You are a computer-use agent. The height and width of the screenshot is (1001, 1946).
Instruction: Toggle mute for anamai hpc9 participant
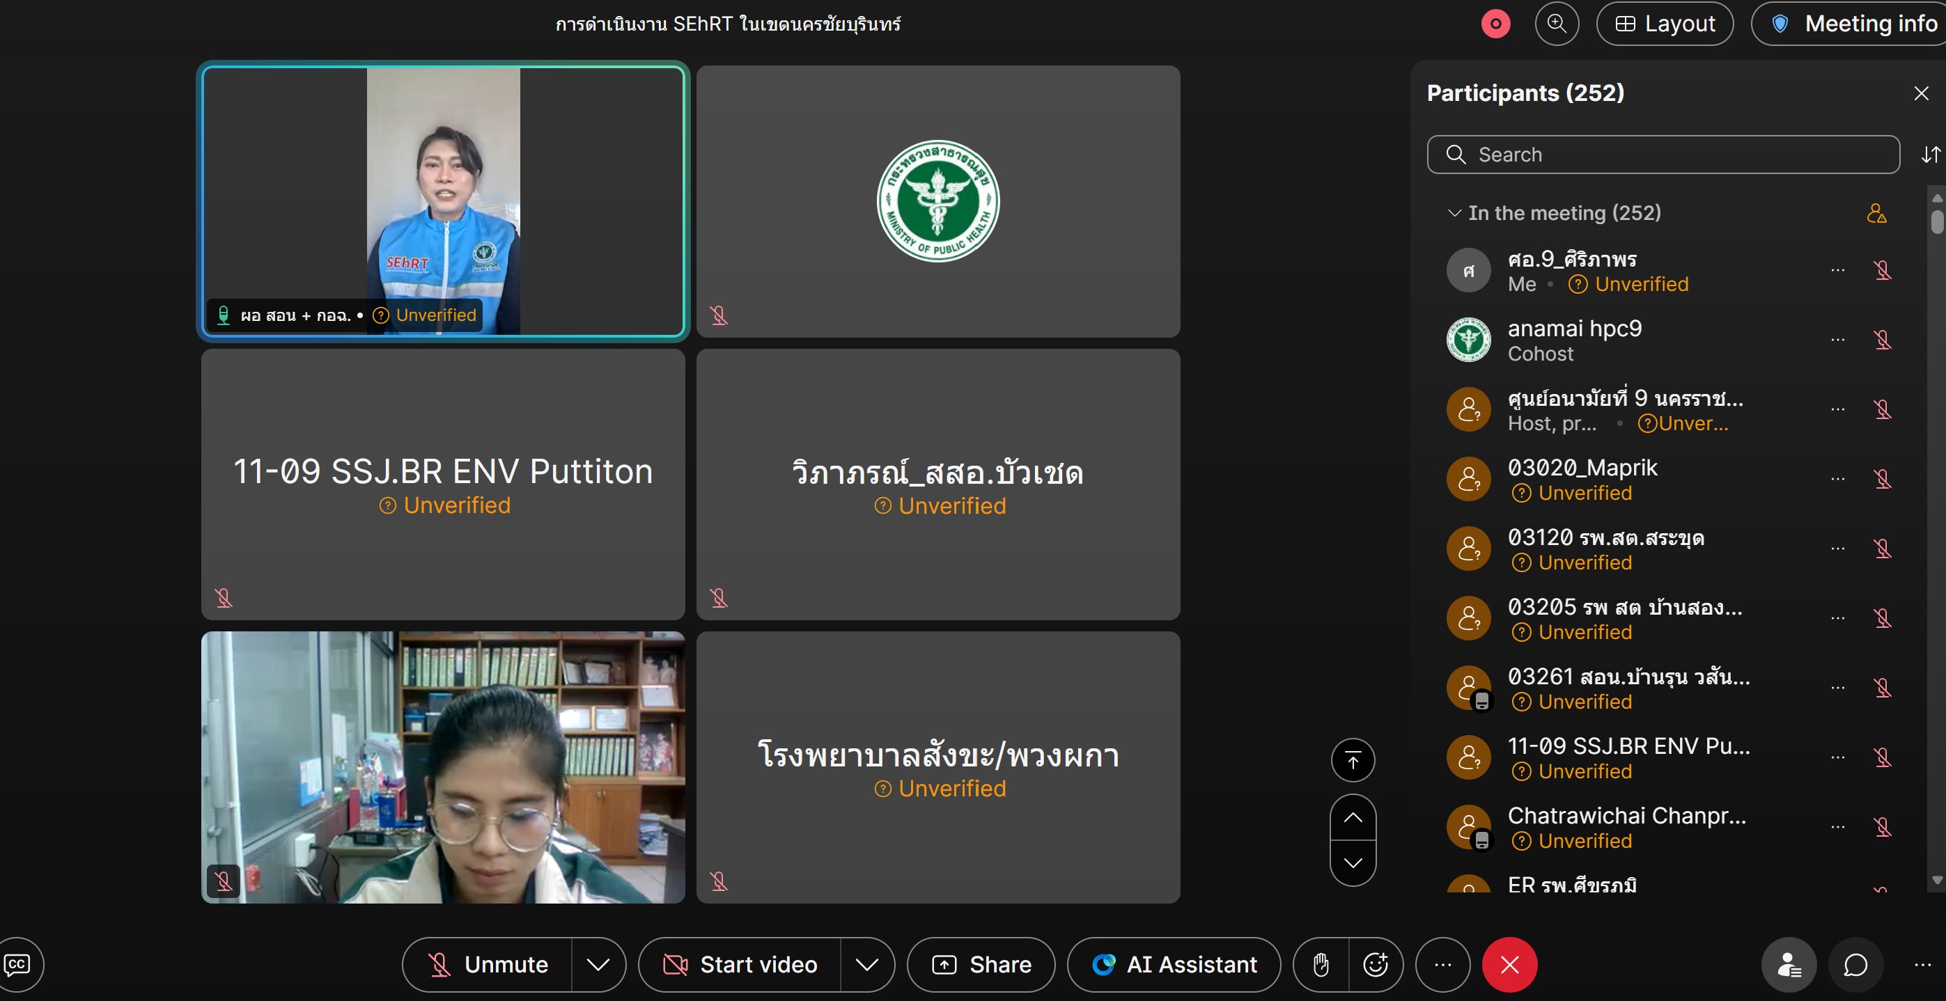tap(1882, 340)
